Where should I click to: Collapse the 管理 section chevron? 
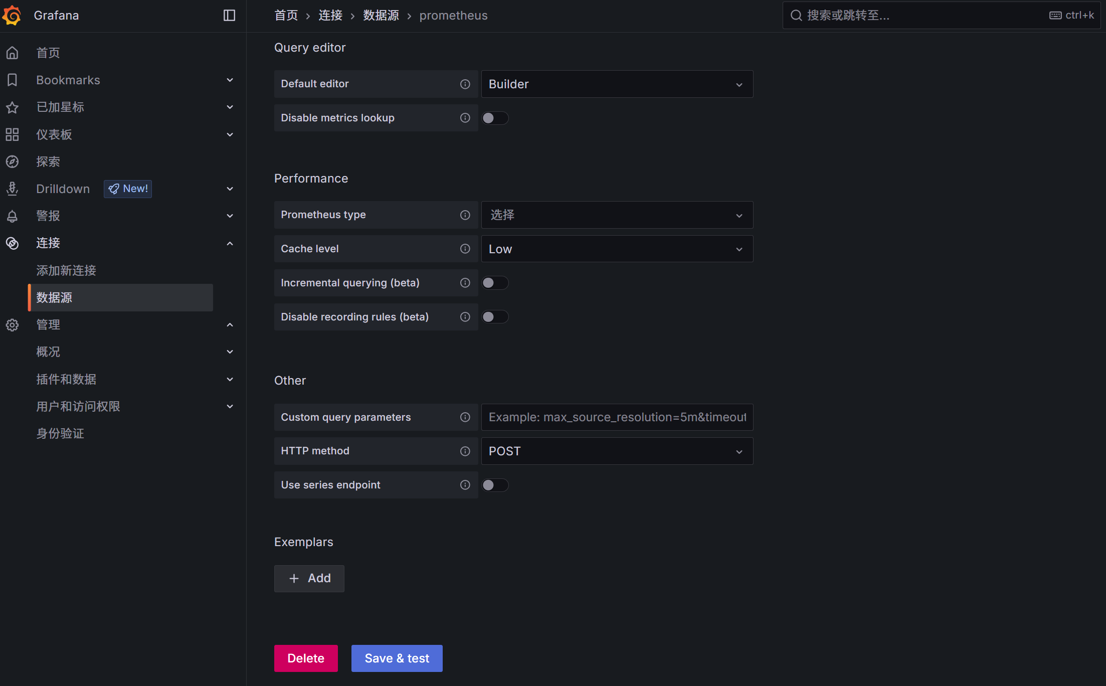coord(230,325)
